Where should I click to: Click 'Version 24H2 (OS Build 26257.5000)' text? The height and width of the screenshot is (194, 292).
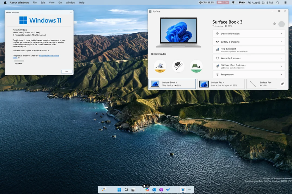tap(26, 32)
